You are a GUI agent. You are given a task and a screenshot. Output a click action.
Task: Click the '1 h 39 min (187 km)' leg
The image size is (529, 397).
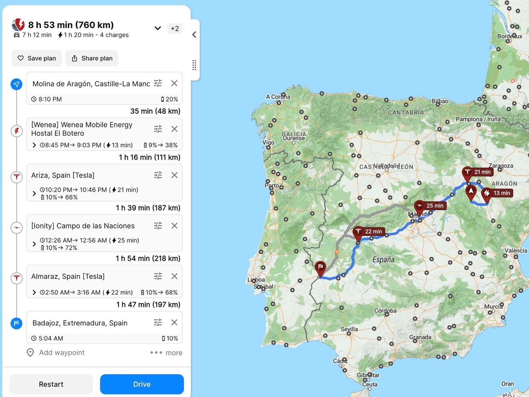click(148, 208)
